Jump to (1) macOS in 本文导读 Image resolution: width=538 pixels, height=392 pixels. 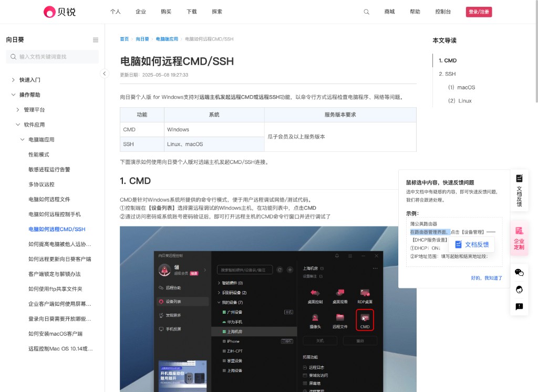461,88
